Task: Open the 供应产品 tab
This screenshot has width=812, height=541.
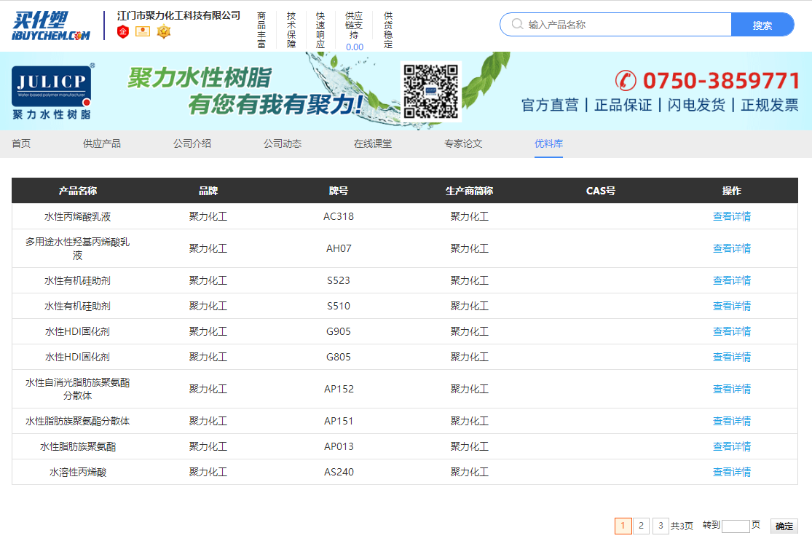Action: pos(101,143)
